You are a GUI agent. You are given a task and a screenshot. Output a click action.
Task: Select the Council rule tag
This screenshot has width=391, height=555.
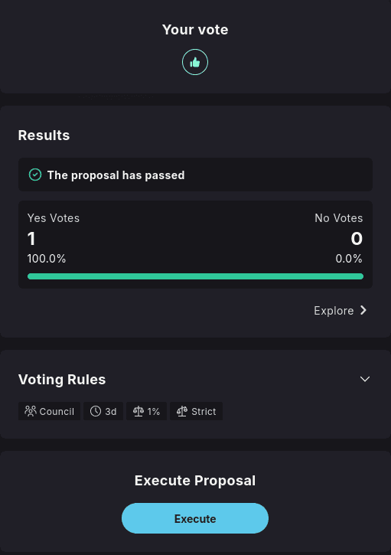click(49, 411)
